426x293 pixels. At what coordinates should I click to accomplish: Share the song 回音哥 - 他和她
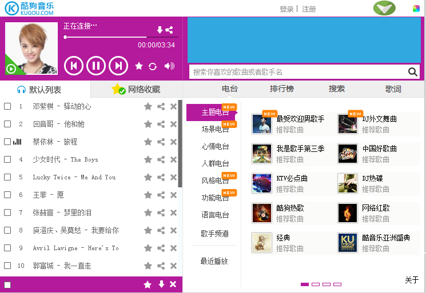[x=161, y=125]
